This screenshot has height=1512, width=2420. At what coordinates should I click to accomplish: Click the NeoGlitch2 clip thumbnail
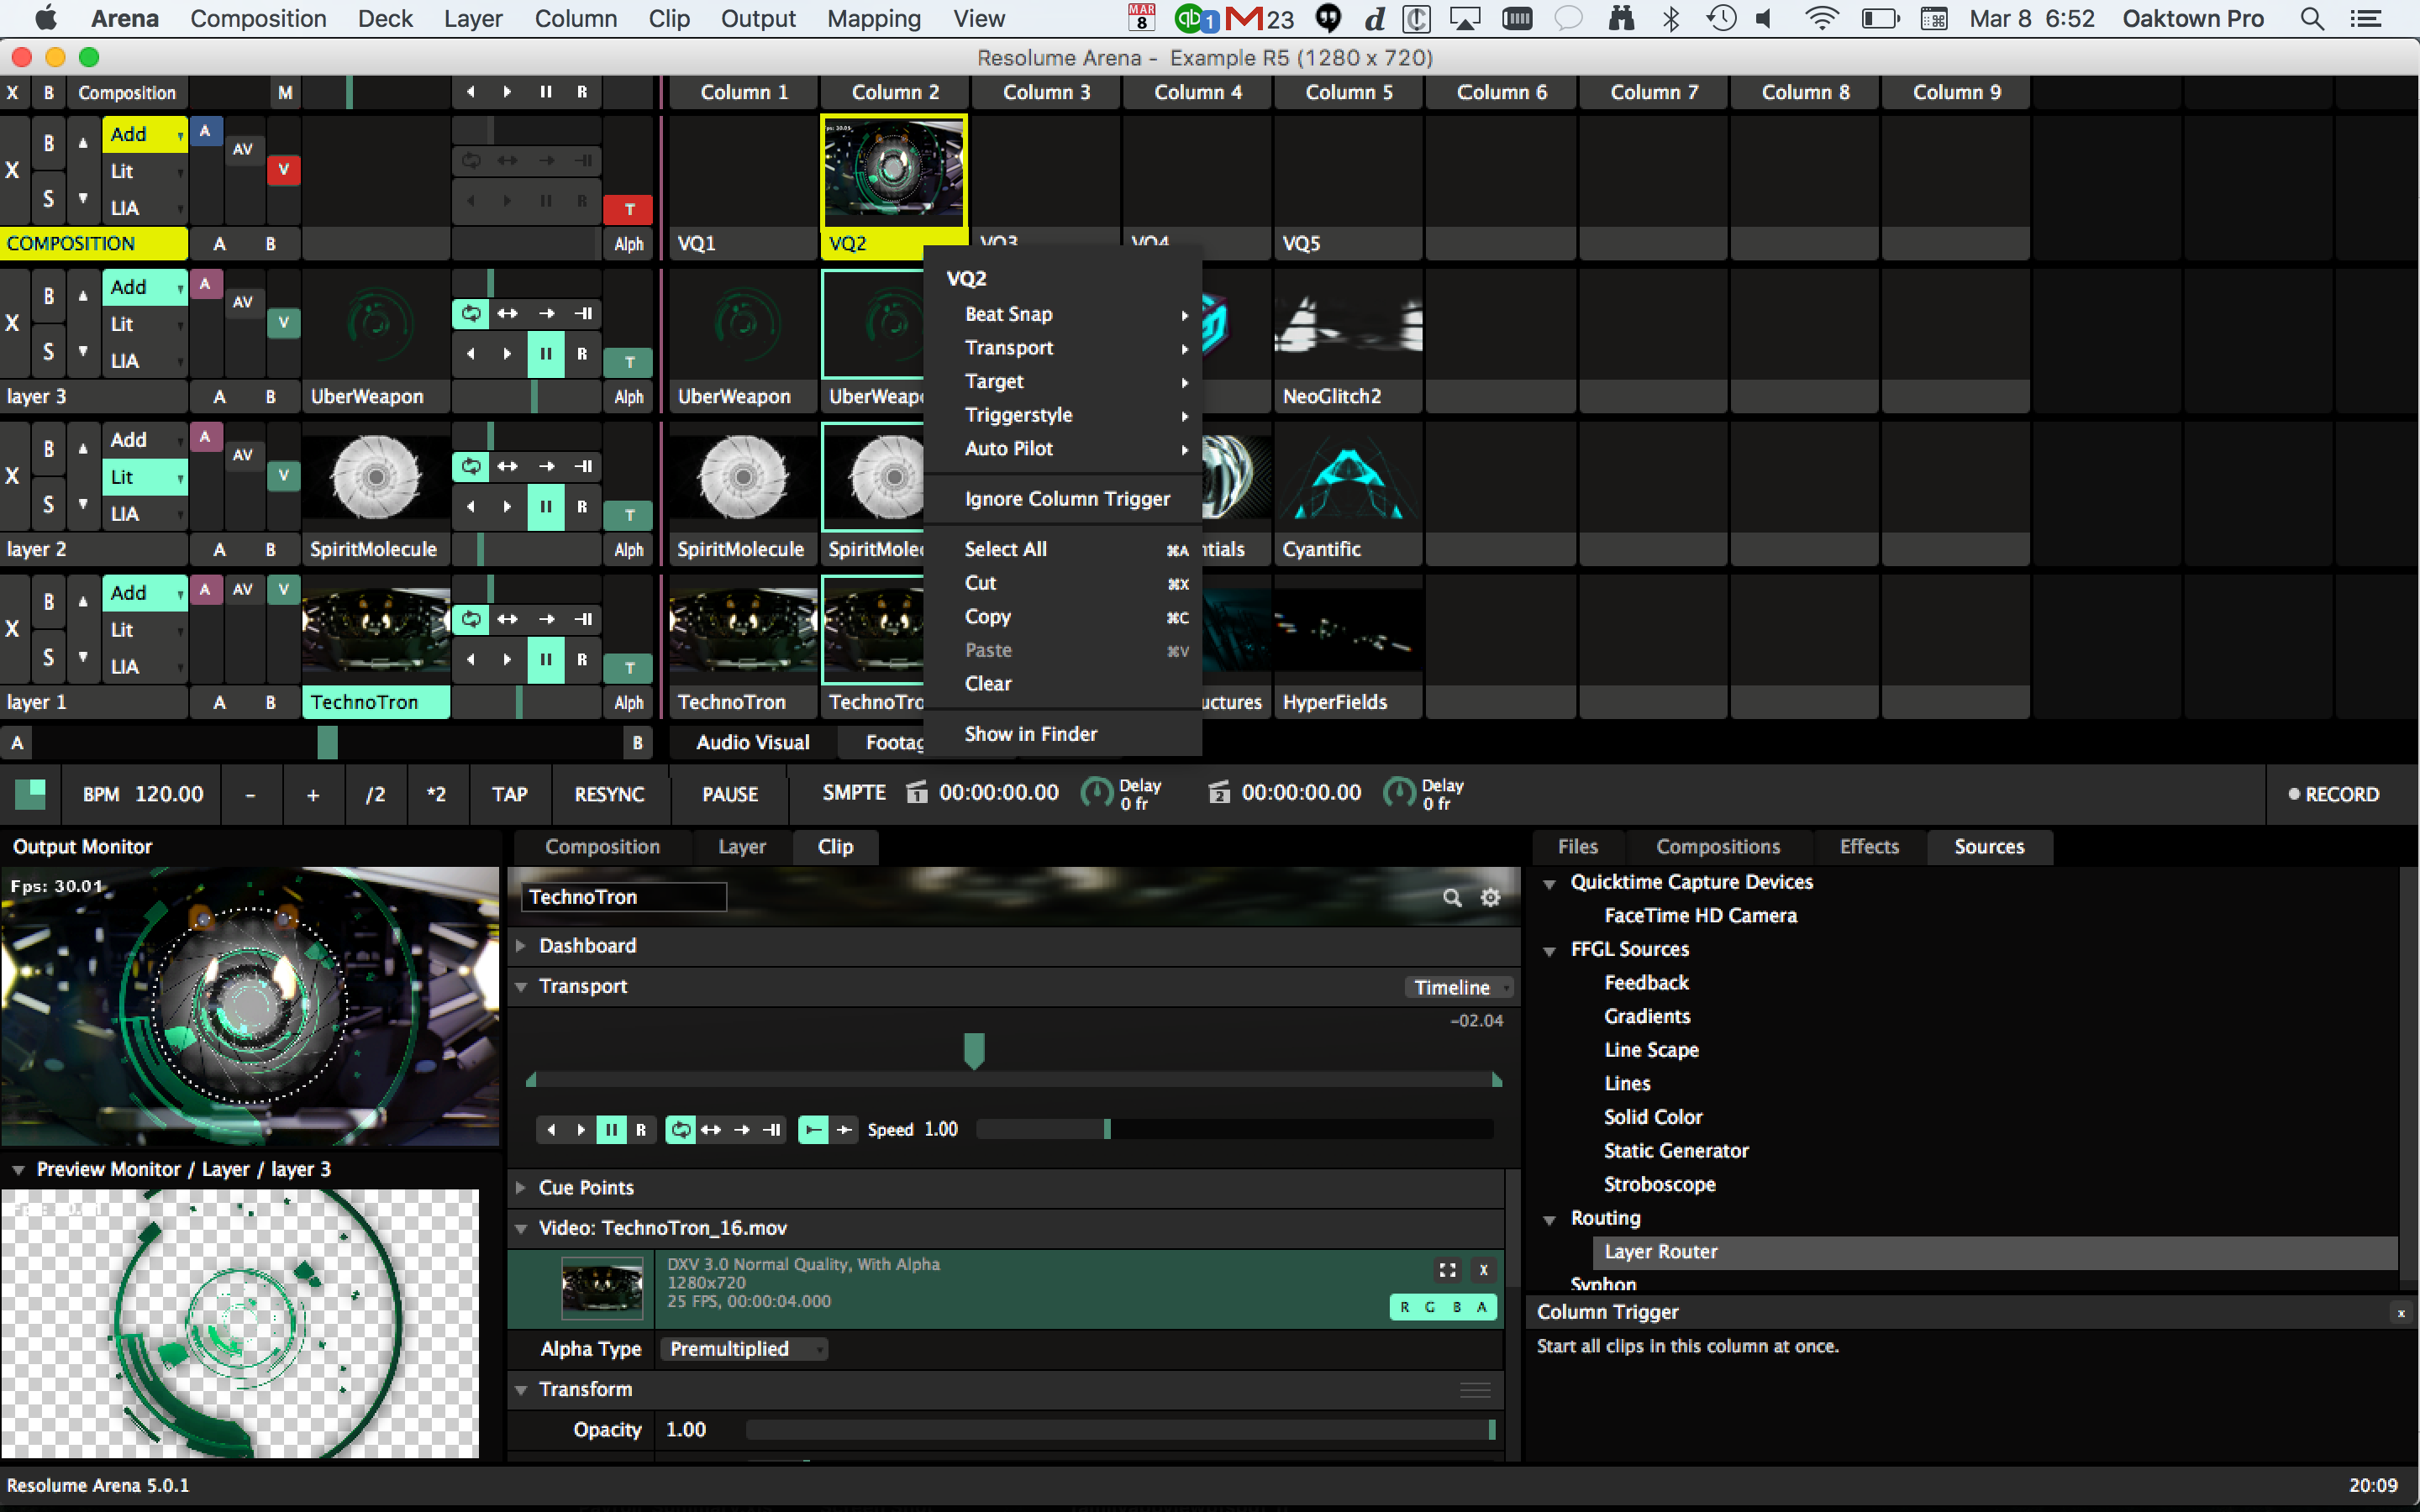1347,325
